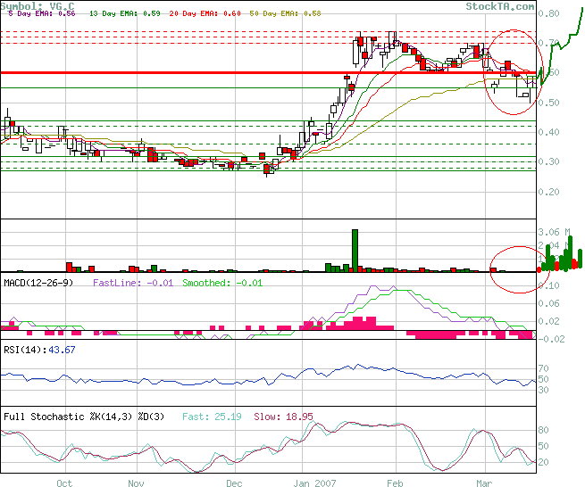
Task: Click the 0.80 price axis label
Action: [x=548, y=13]
